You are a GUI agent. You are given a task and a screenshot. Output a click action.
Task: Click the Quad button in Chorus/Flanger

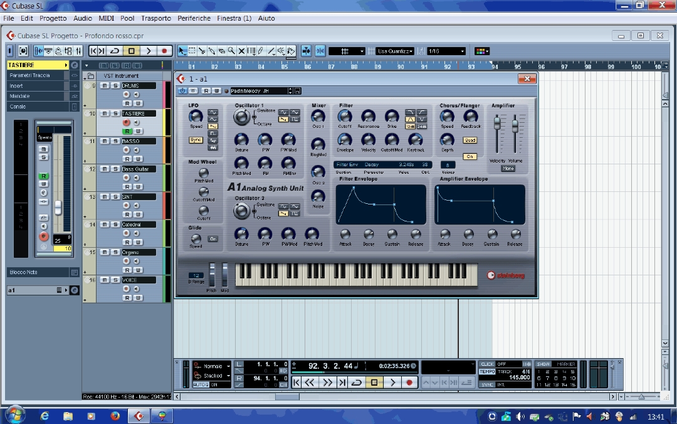tap(470, 140)
